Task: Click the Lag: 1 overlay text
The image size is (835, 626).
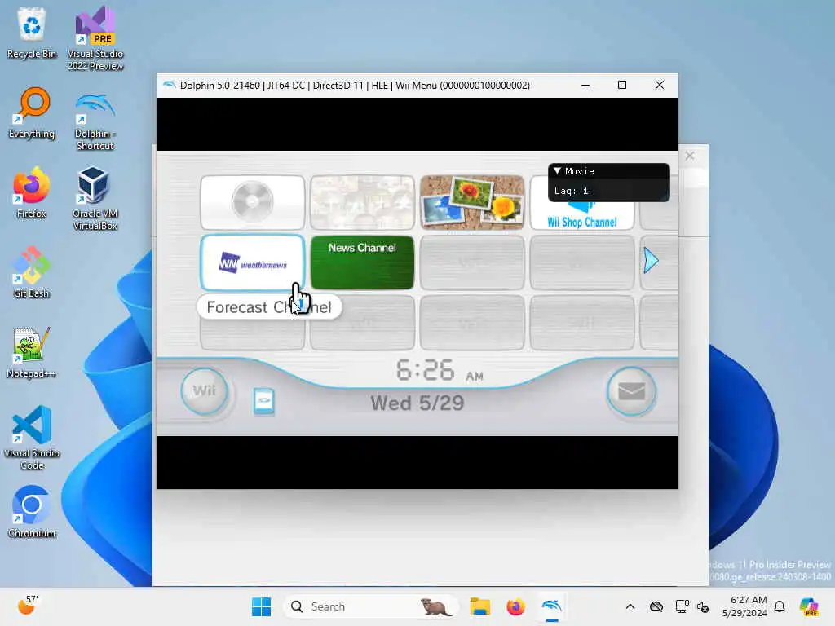Action: click(x=571, y=191)
